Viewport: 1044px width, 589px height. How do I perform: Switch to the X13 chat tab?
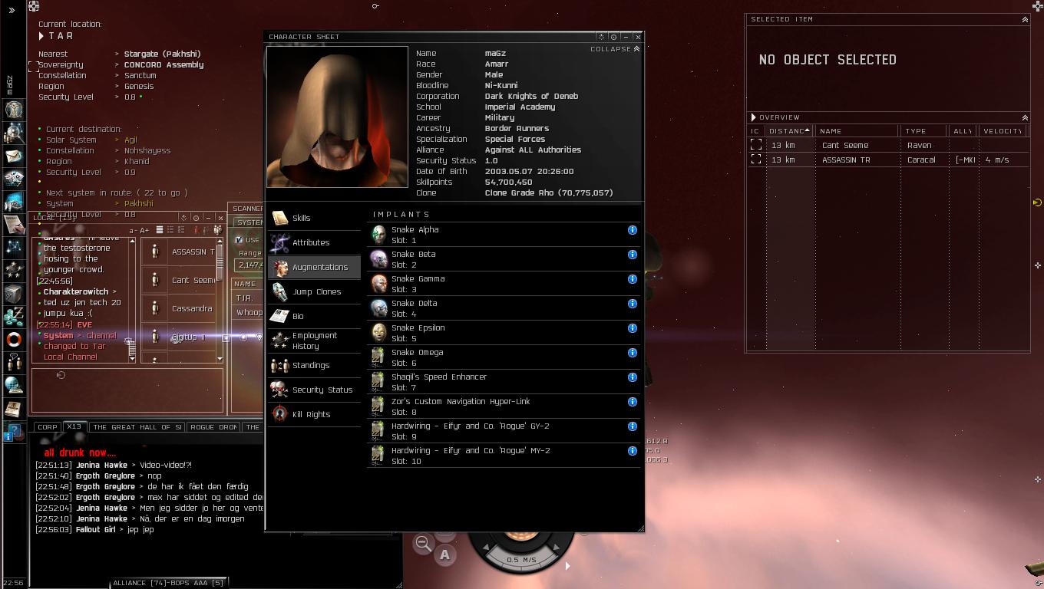point(74,427)
